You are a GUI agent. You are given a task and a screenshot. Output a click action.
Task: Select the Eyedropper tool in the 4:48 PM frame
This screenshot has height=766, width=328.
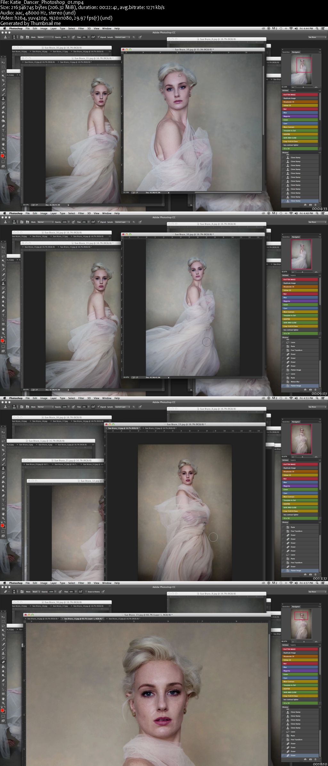[3, 270]
